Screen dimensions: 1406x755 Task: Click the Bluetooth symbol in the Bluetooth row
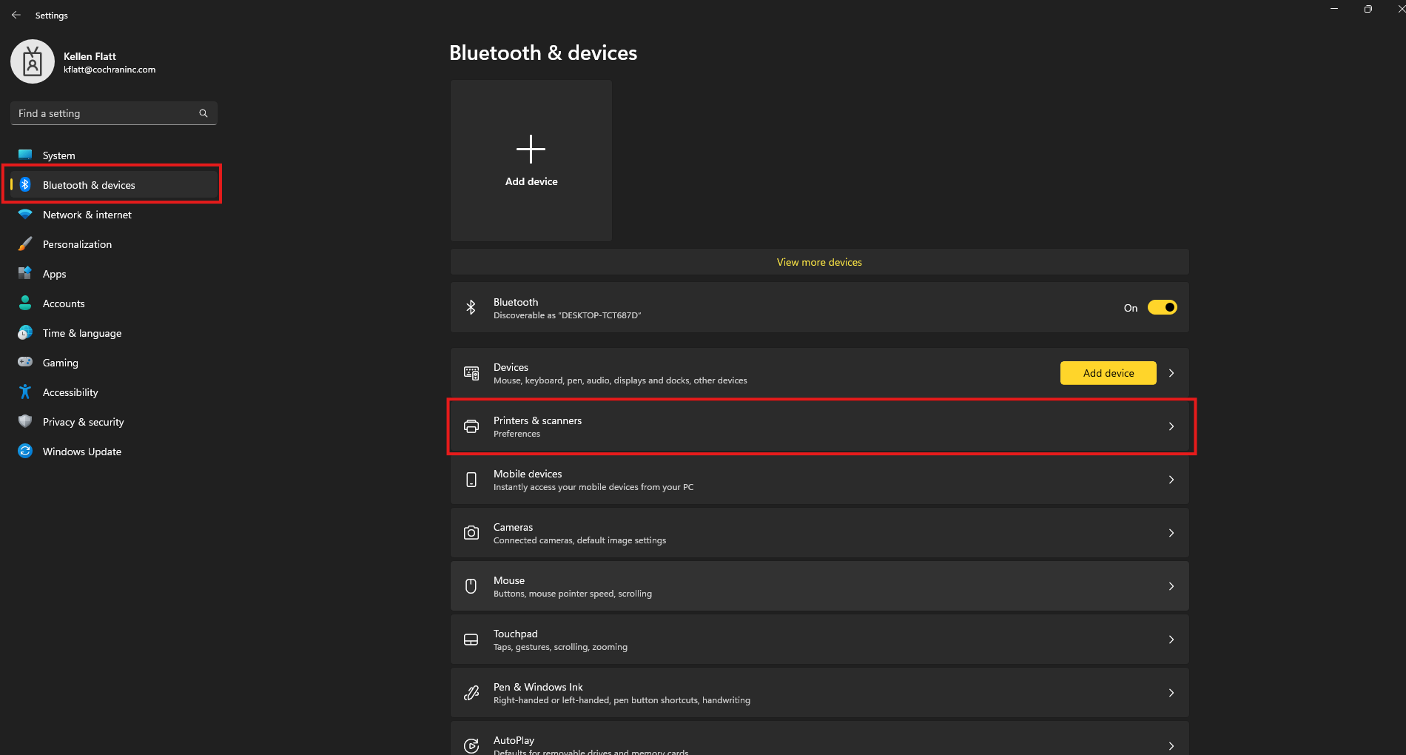coord(471,307)
